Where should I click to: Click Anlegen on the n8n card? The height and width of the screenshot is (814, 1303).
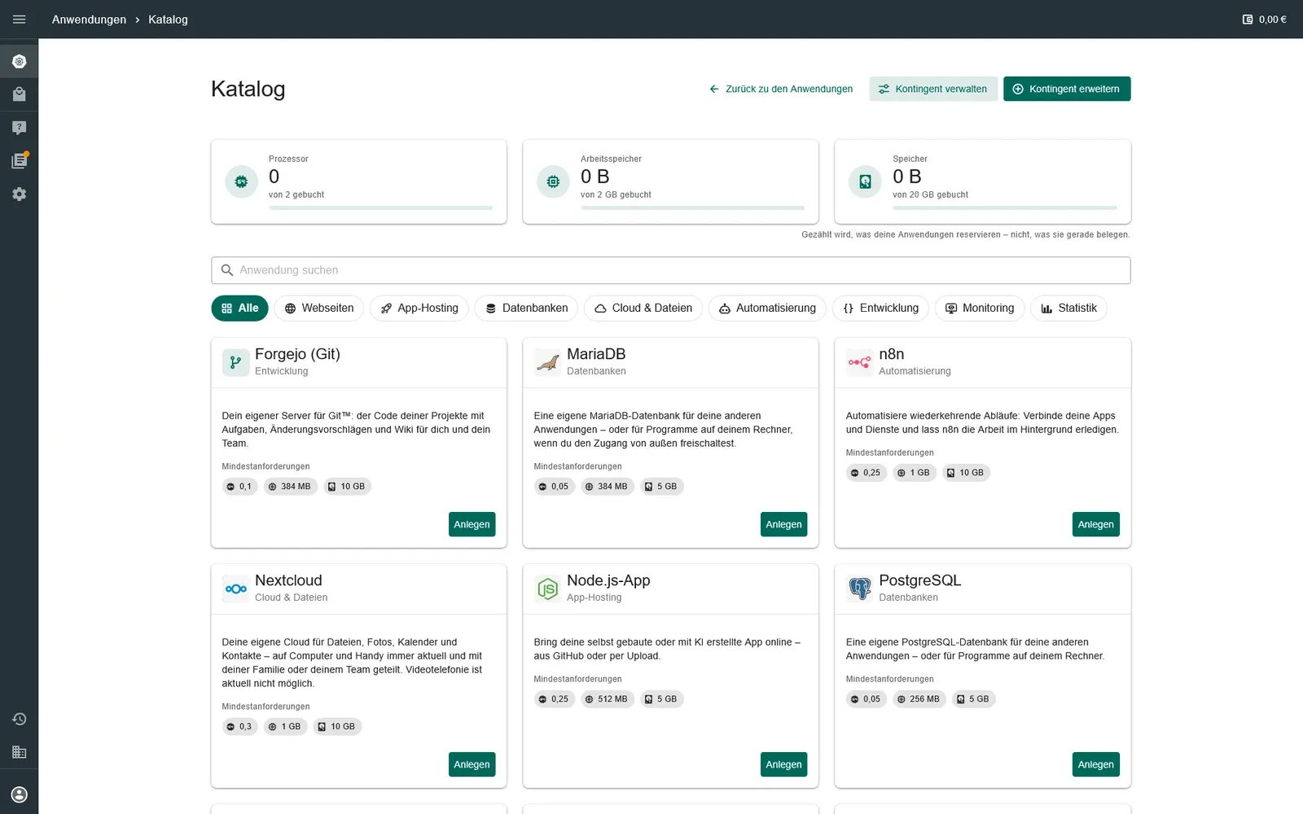(x=1095, y=524)
